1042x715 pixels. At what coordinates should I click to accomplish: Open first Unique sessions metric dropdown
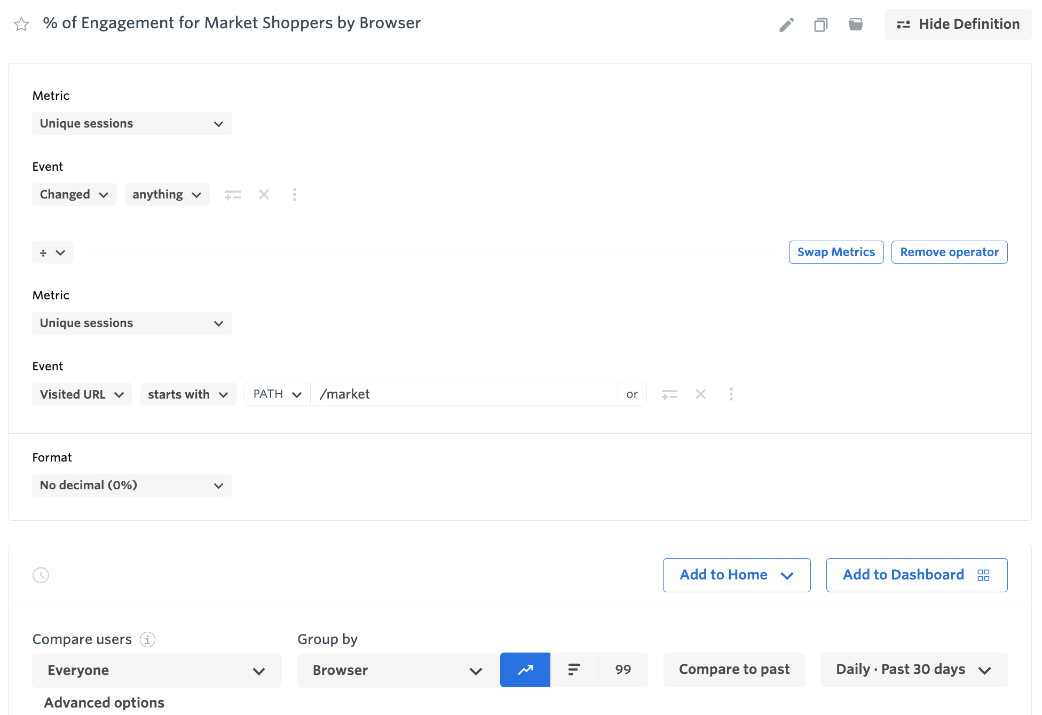click(132, 124)
